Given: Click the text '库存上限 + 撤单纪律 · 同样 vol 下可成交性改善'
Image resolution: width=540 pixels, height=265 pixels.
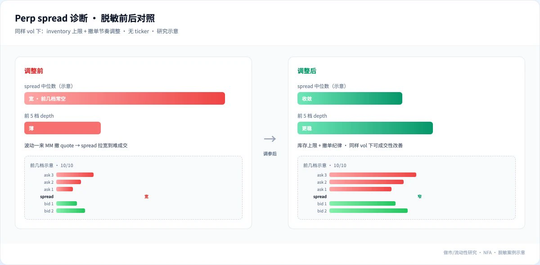Looking at the screenshot, I should [x=350, y=146].
